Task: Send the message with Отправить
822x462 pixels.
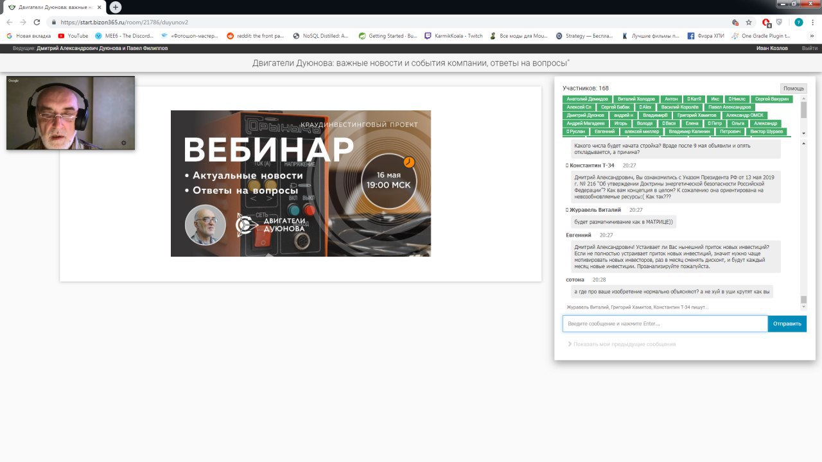Action: [787, 323]
